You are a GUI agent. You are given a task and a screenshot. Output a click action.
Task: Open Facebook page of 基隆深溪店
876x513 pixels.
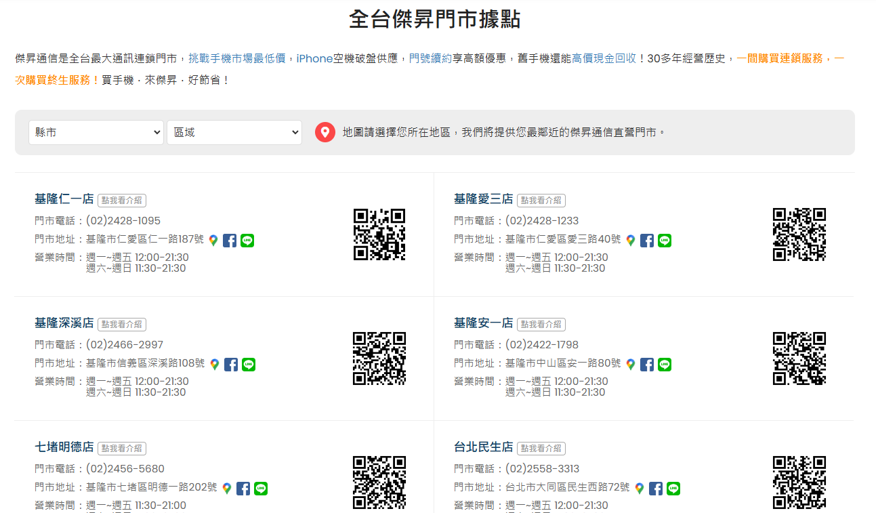click(x=231, y=364)
